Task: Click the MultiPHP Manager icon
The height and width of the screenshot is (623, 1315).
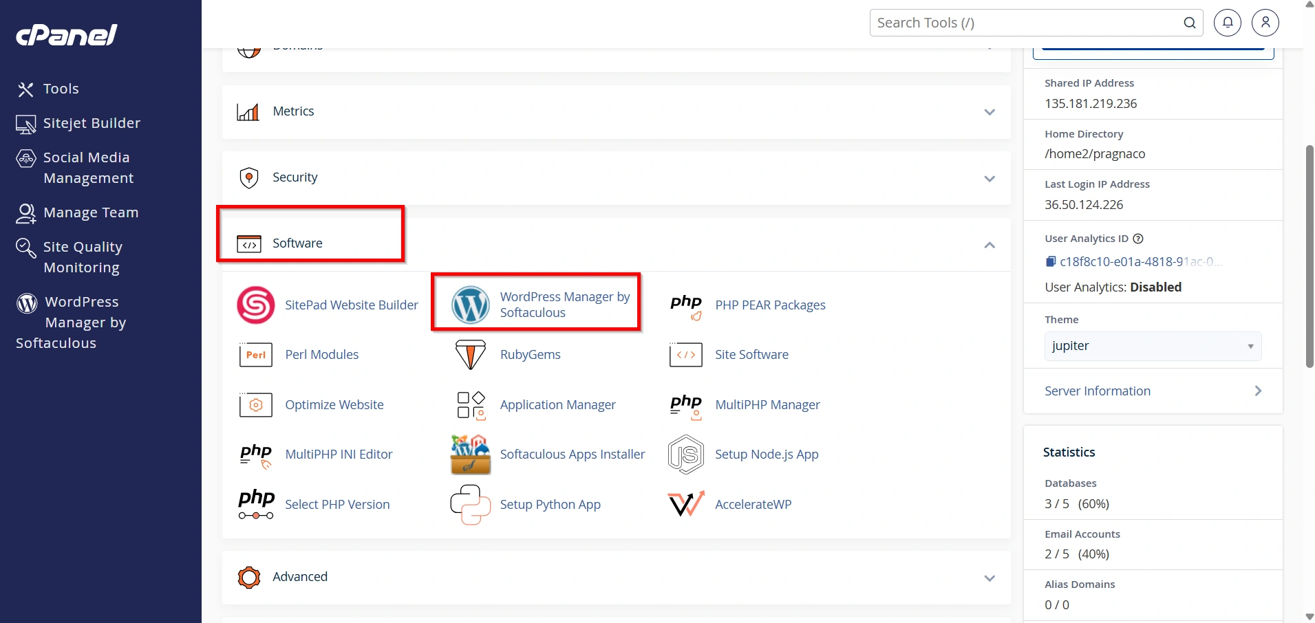Action: (x=686, y=406)
